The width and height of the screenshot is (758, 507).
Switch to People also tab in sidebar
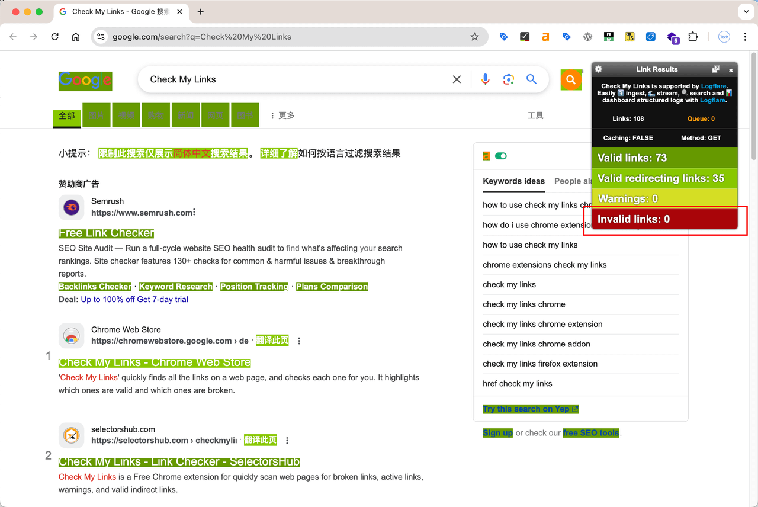tap(573, 181)
